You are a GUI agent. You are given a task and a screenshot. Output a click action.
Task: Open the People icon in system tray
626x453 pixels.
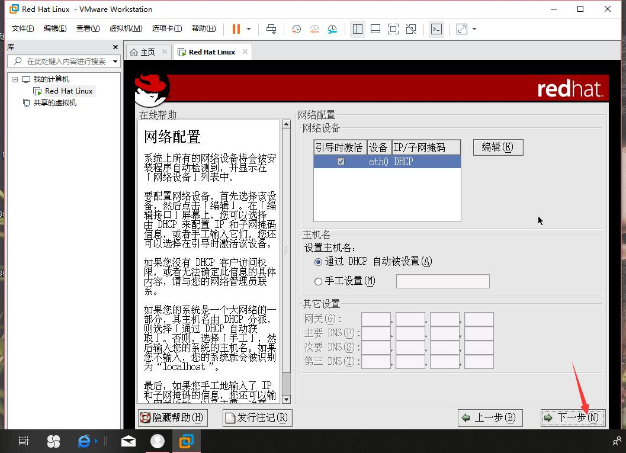pyautogui.click(x=617, y=441)
